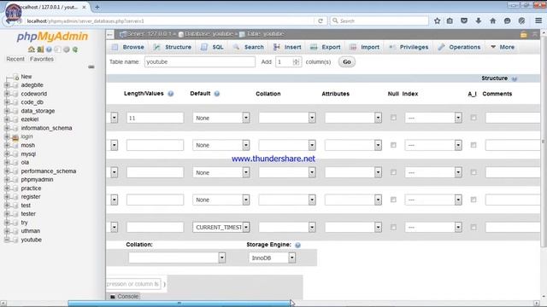Open the Firefox hamburger menu
The height and width of the screenshot is (307, 547).
click(x=538, y=20)
